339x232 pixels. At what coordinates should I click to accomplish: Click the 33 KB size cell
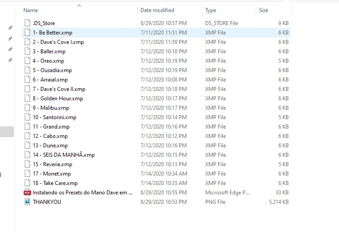coord(282,193)
